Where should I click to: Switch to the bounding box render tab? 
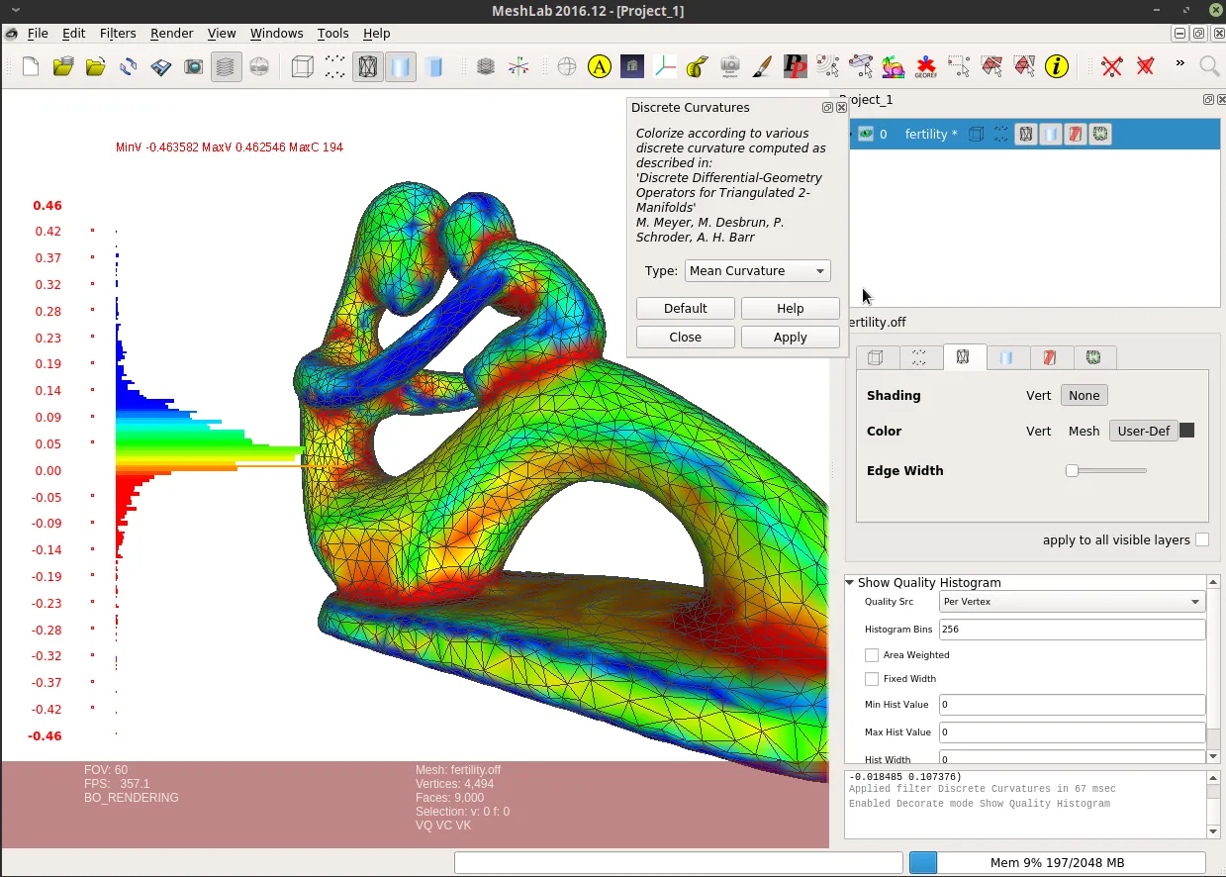click(877, 357)
